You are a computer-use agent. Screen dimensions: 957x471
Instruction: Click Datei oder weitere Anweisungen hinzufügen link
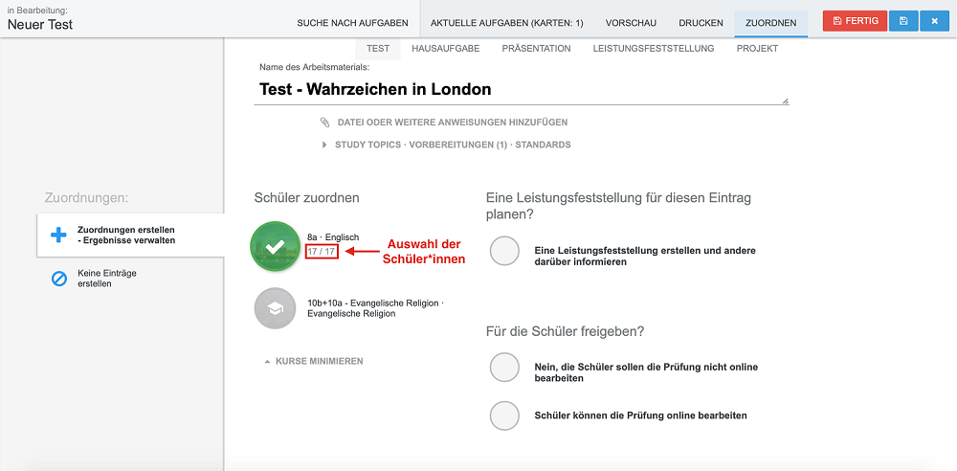pyautogui.click(x=453, y=123)
